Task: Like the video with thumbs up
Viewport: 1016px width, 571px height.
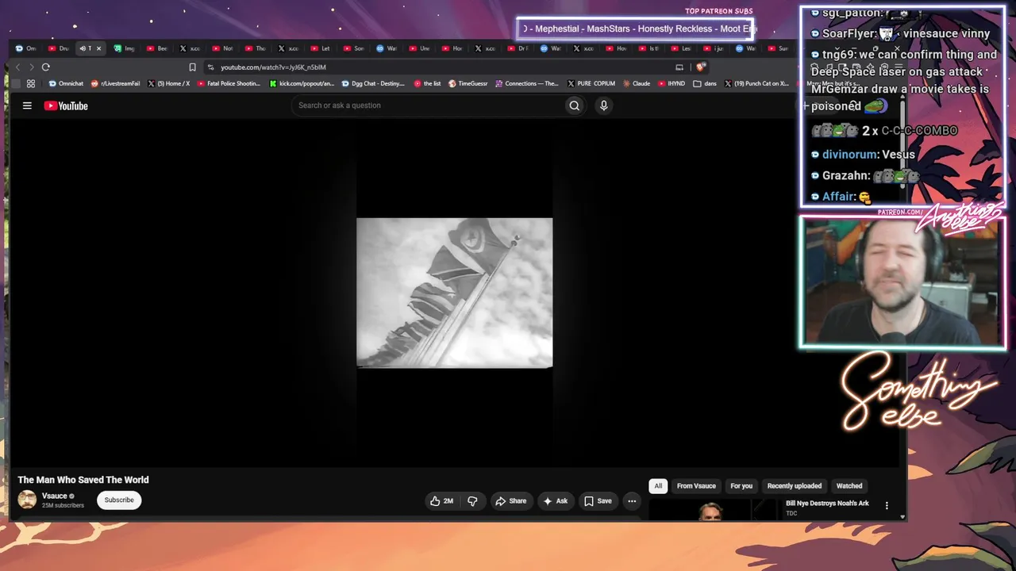Action: [x=435, y=501]
